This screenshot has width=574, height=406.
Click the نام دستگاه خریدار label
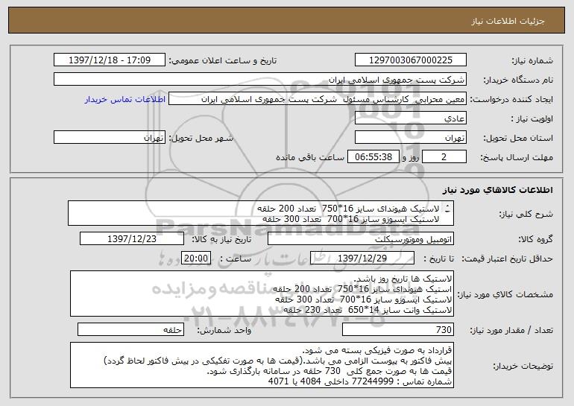click(x=518, y=80)
